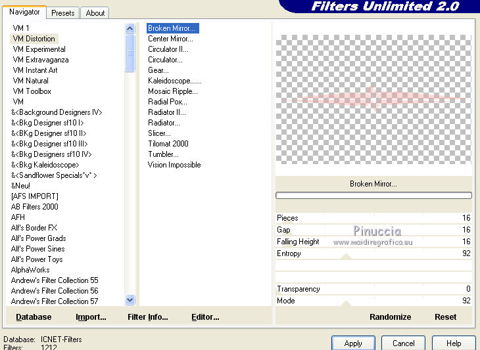This screenshot has height=350, width=480.
Task: Select Bkg Kaleidoscope category
Action: [x=45, y=165]
